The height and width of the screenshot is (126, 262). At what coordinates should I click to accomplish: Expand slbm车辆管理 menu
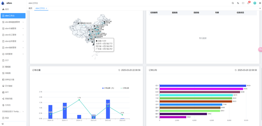(13, 28)
